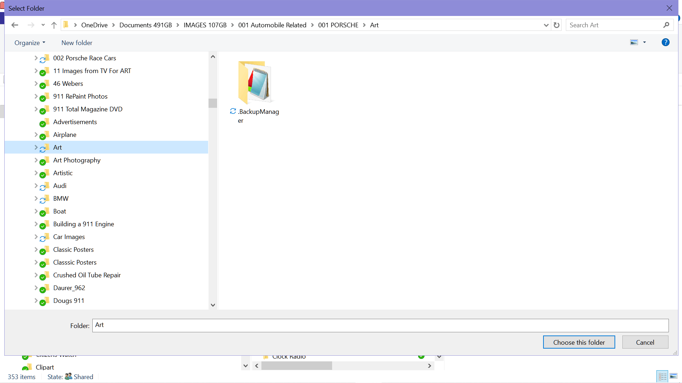
Task: Open the .BackupManager folder thumbnail
Action: [x=254, y=83]
